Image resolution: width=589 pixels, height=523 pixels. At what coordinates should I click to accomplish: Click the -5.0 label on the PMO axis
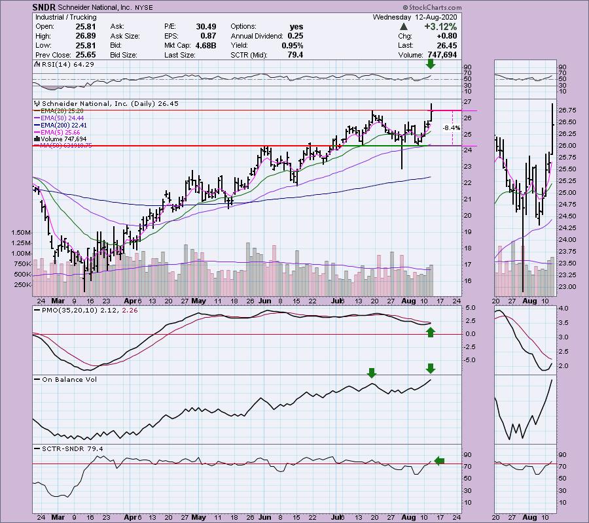(x=469, y=360)
